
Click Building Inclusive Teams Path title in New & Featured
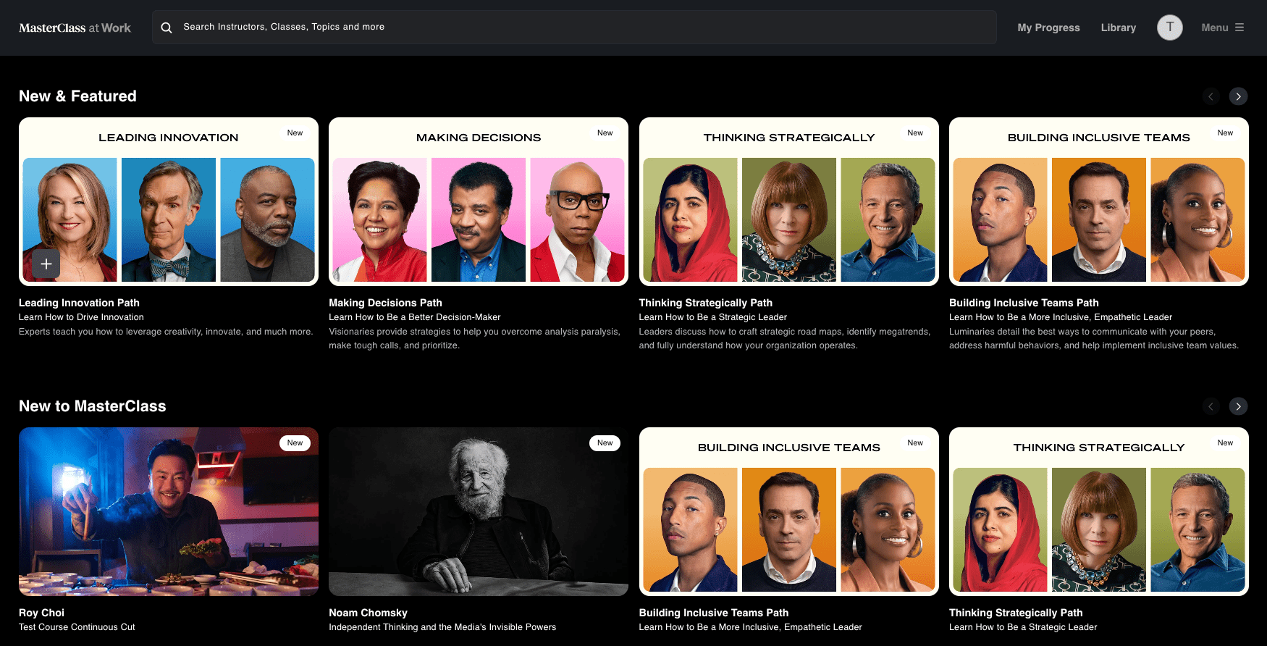1024,303
